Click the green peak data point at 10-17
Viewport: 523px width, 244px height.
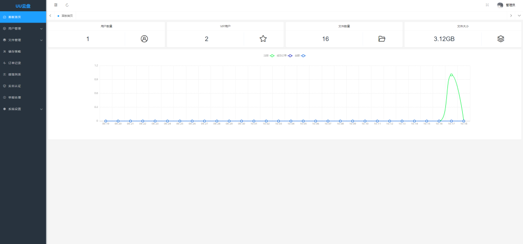click(x=451, y=75)
